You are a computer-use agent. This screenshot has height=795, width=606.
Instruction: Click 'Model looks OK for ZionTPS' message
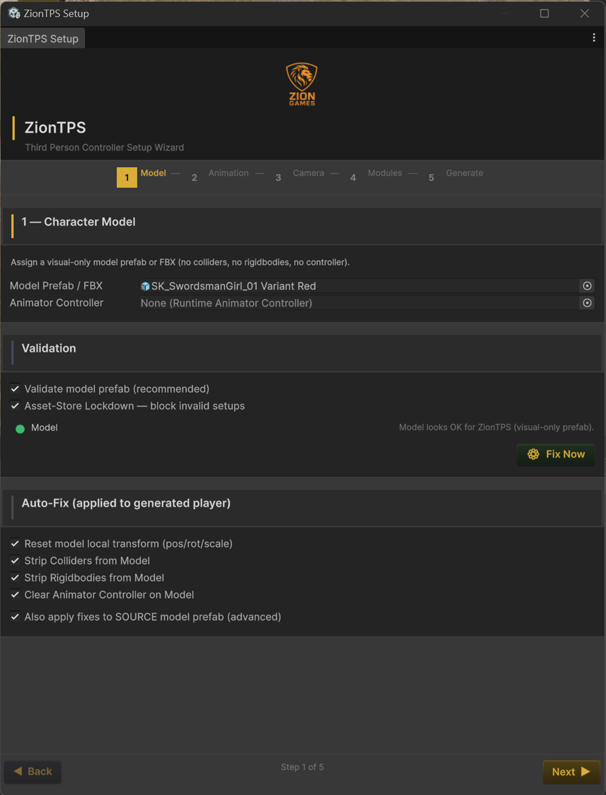496,428
